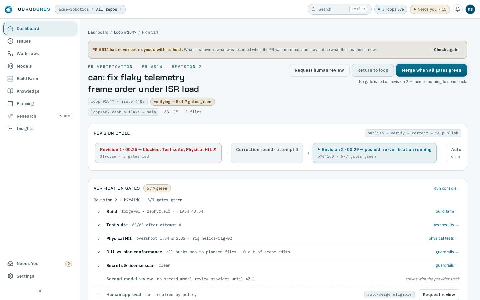Click Return to loop button

[373, 70]
